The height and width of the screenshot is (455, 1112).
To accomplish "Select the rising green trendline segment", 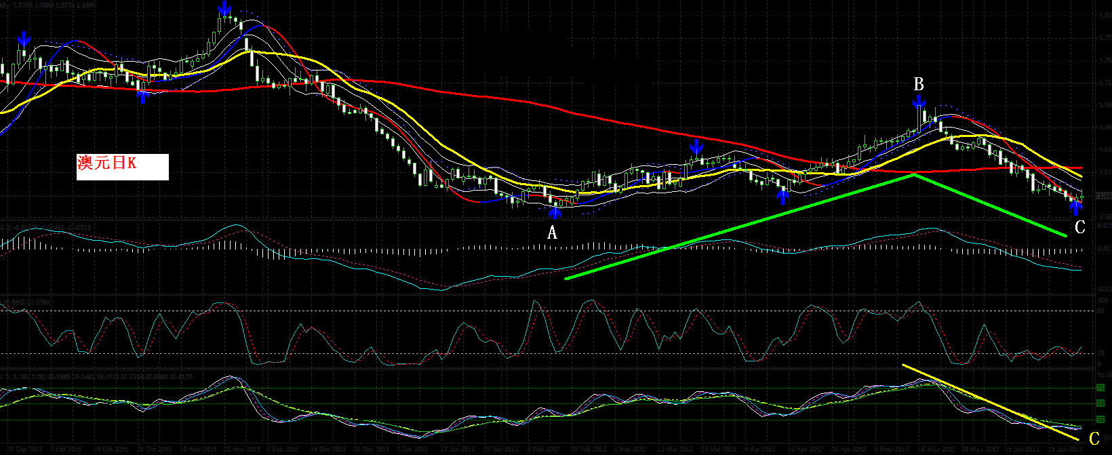I will point(739,226).
